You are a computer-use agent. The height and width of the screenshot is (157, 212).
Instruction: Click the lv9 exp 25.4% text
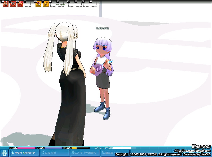point(104,148)
